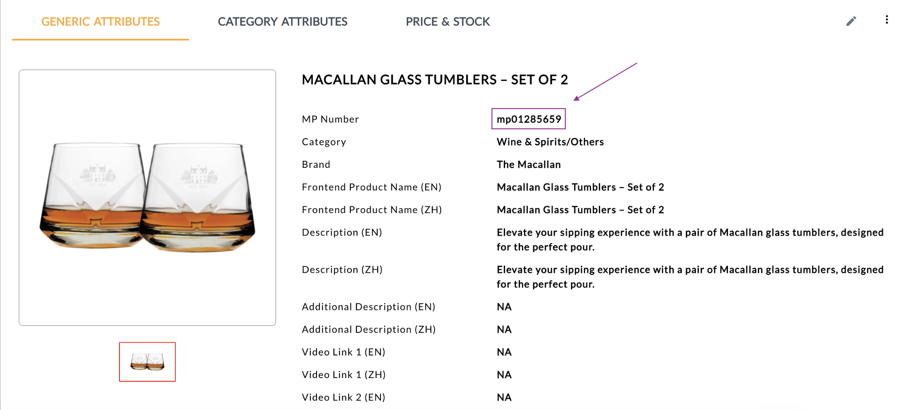The image size is (903, 410).
Task: Switch to the Category Attributes tab
Action: 282,22
